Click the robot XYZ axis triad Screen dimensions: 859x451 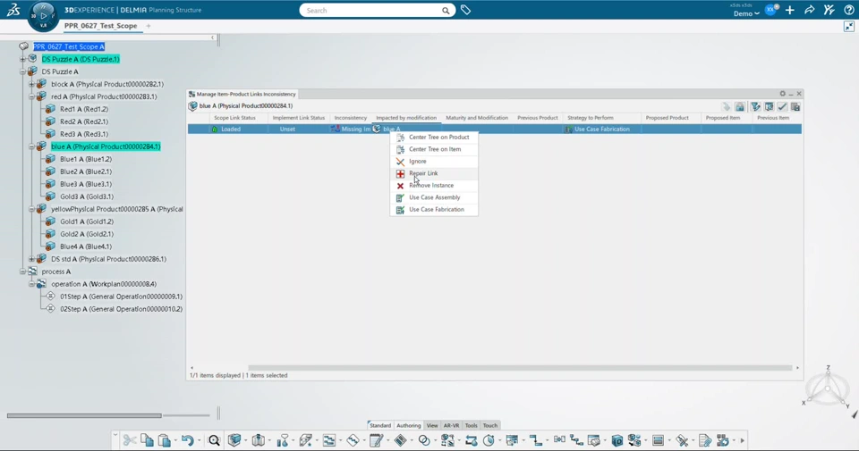click(x=828, y=387)
